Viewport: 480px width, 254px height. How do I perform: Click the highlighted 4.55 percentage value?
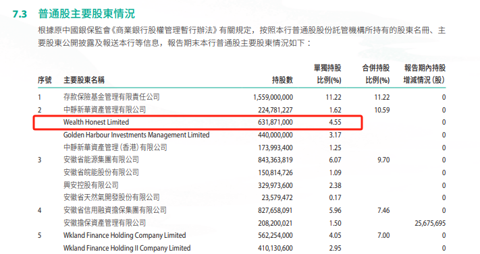[335, 122]
